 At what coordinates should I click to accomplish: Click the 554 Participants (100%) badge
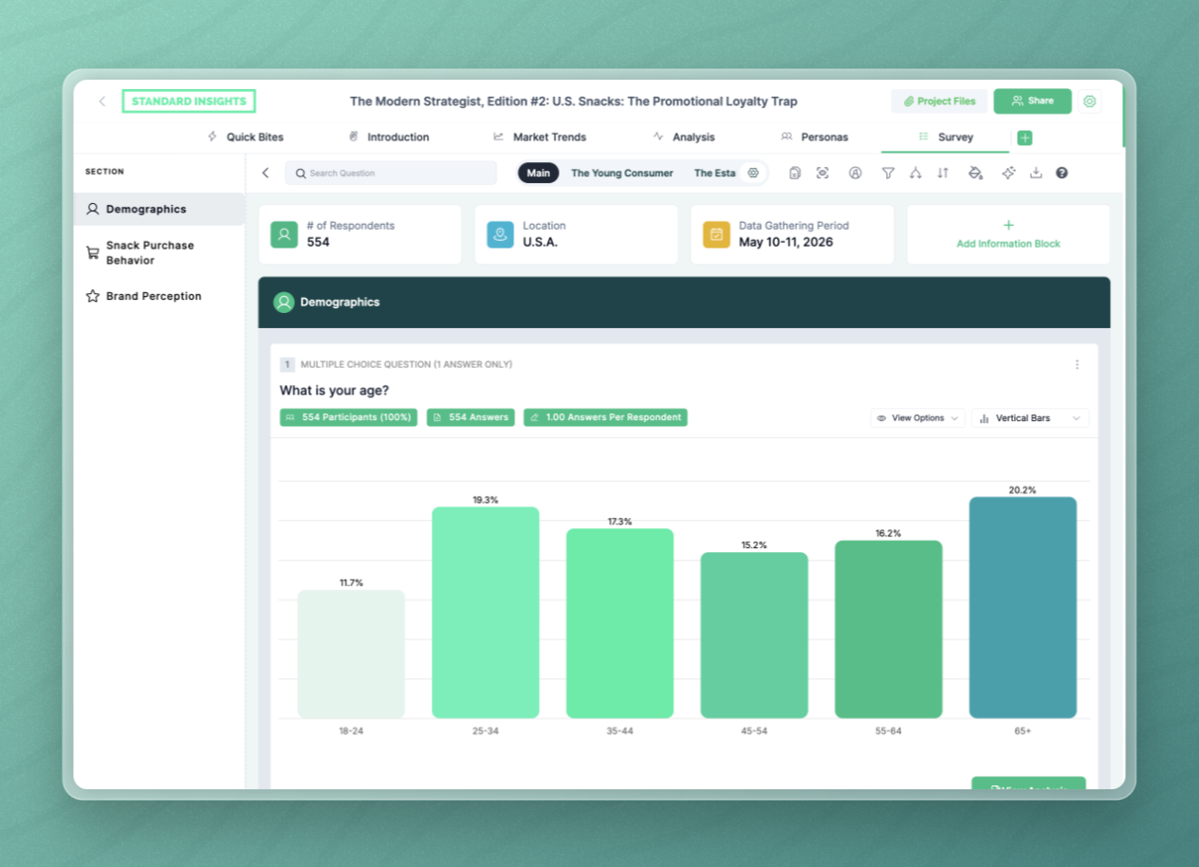(348, 417)
